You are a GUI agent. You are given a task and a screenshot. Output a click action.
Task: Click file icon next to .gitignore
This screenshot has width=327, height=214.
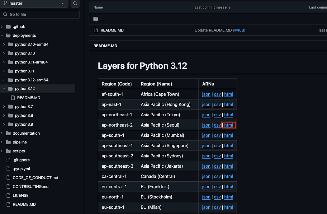pos(8,160)
